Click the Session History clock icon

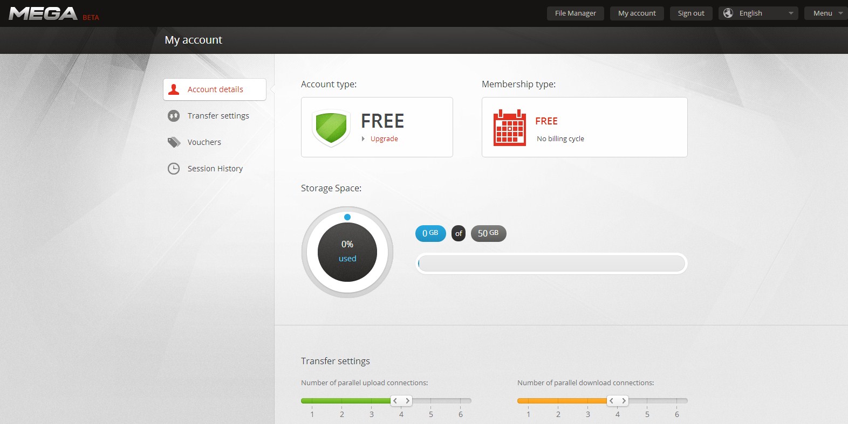tap(174, 169)
